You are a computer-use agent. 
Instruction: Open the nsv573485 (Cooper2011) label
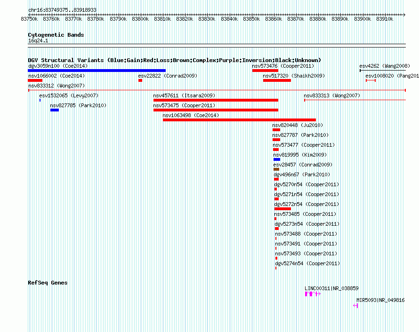click(x=305, y=214)
